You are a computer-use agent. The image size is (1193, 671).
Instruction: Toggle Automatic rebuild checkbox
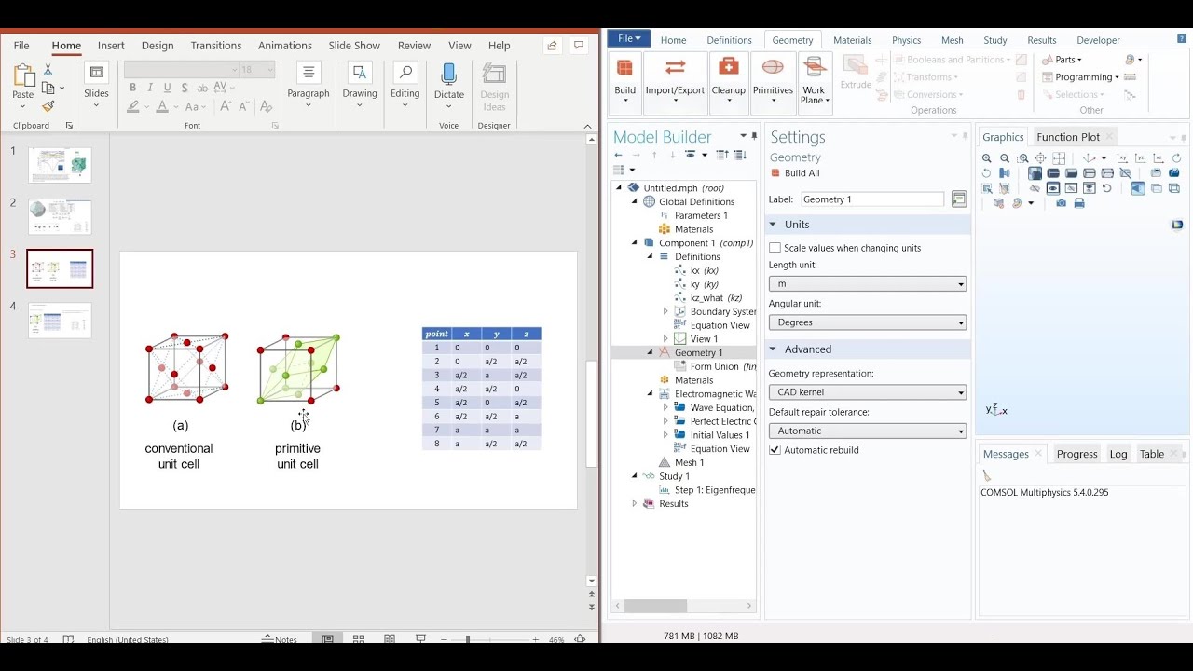coord(775,450)
